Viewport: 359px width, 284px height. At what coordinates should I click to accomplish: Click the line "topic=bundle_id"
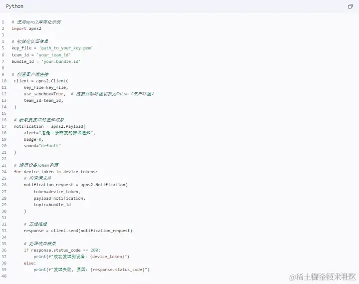click(52, 205)
